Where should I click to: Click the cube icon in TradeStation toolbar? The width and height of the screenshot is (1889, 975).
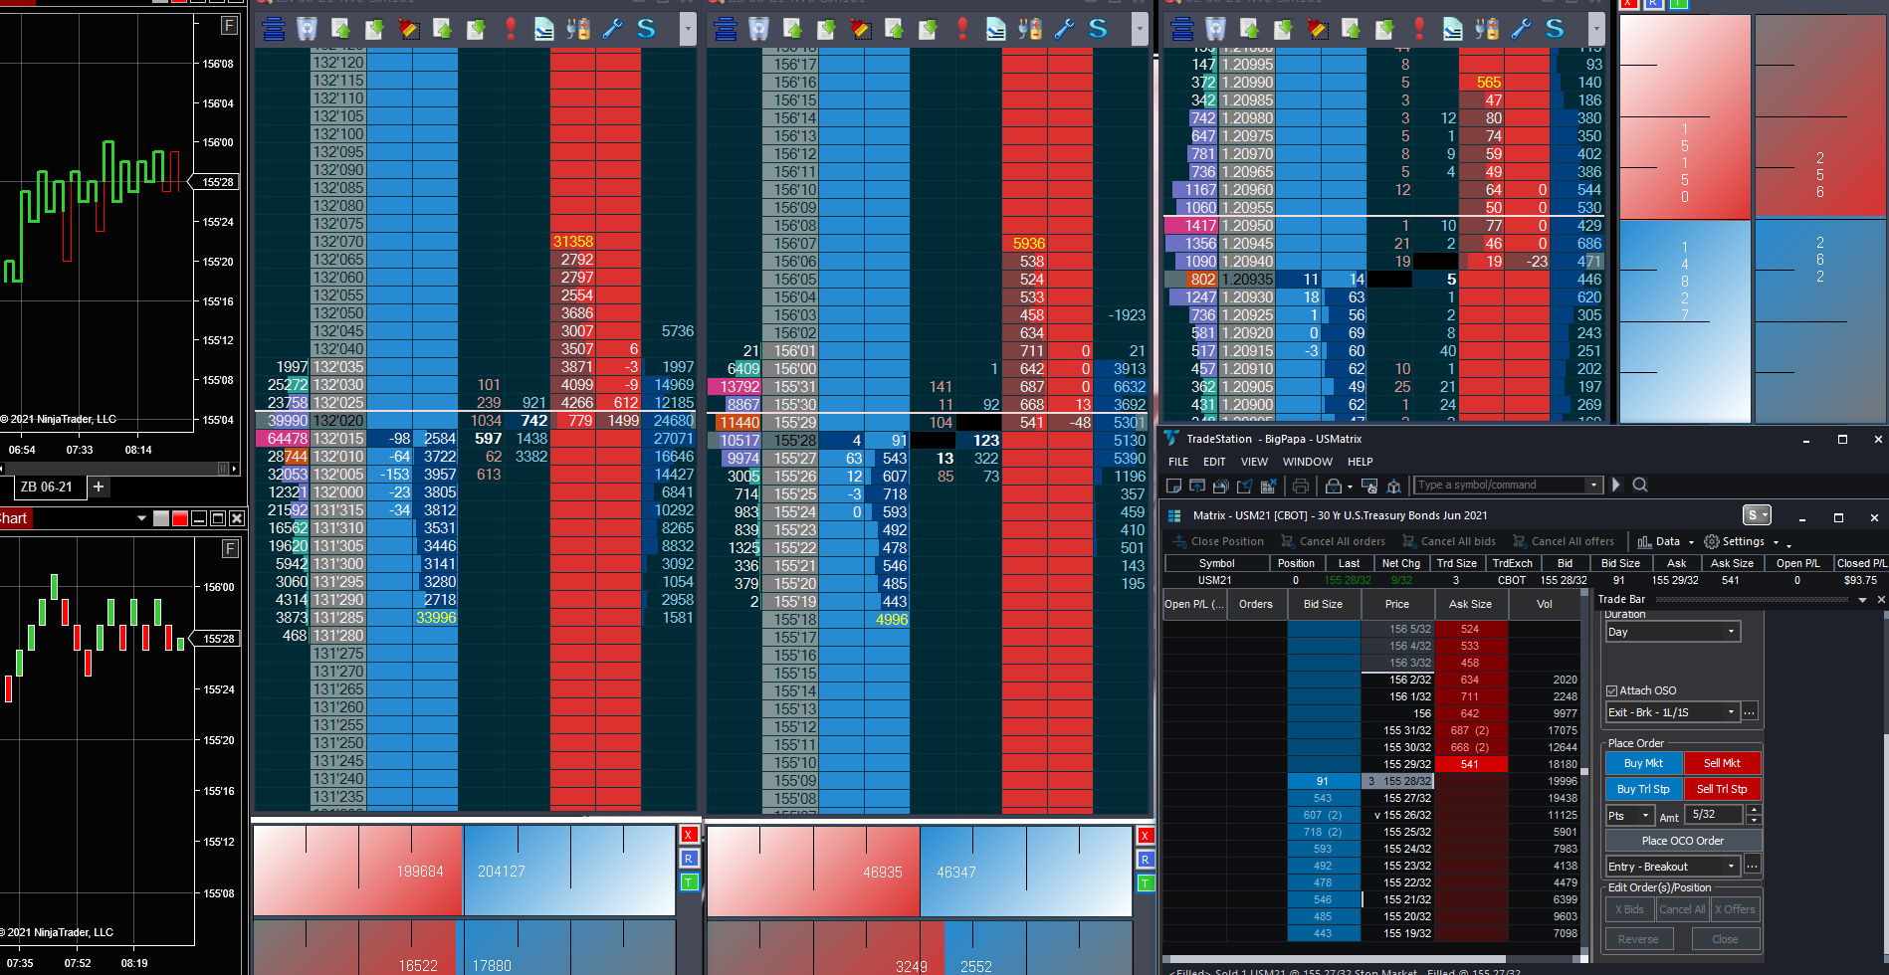coord(1393,486)
